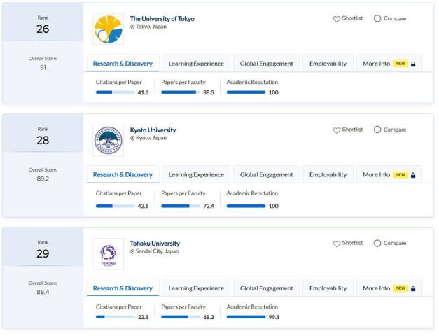
Task: Open The University of Tokyo name link
Action: tap(162, 19)
